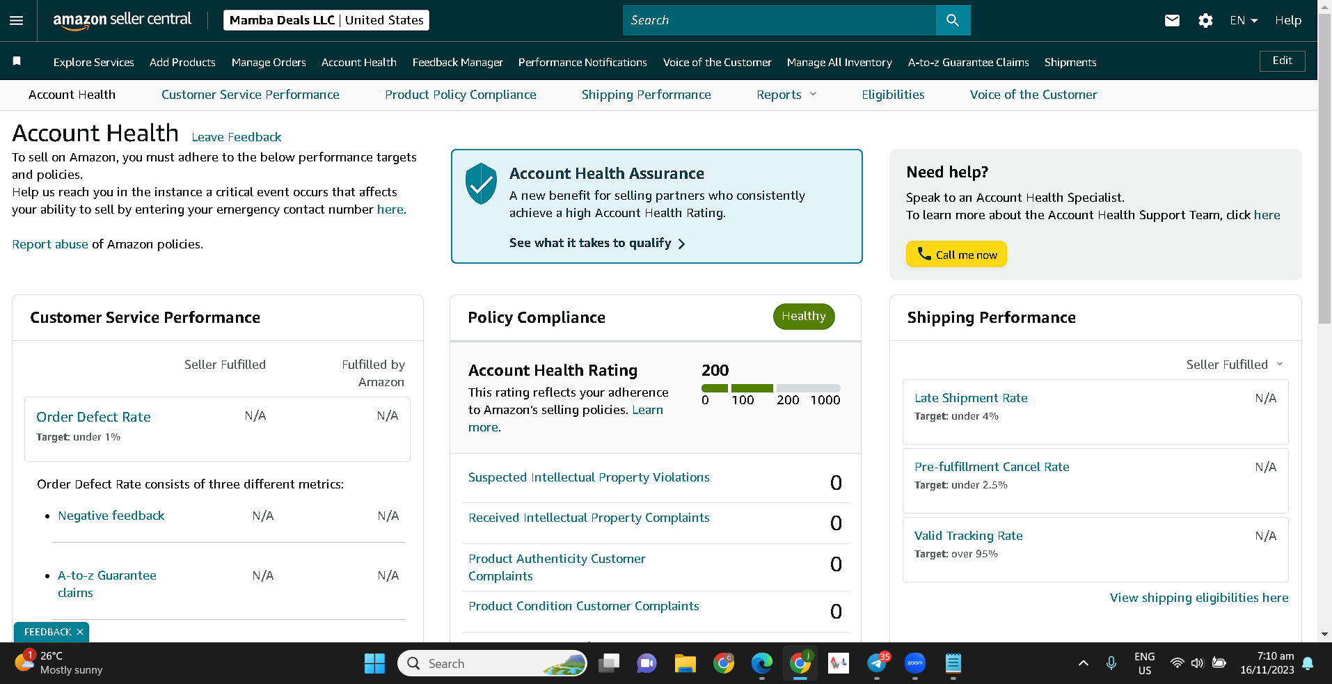The image size is (1332, 684).
Task: Open Microsoft Edge from the taskbar
Action: click(x=762, y=663)
